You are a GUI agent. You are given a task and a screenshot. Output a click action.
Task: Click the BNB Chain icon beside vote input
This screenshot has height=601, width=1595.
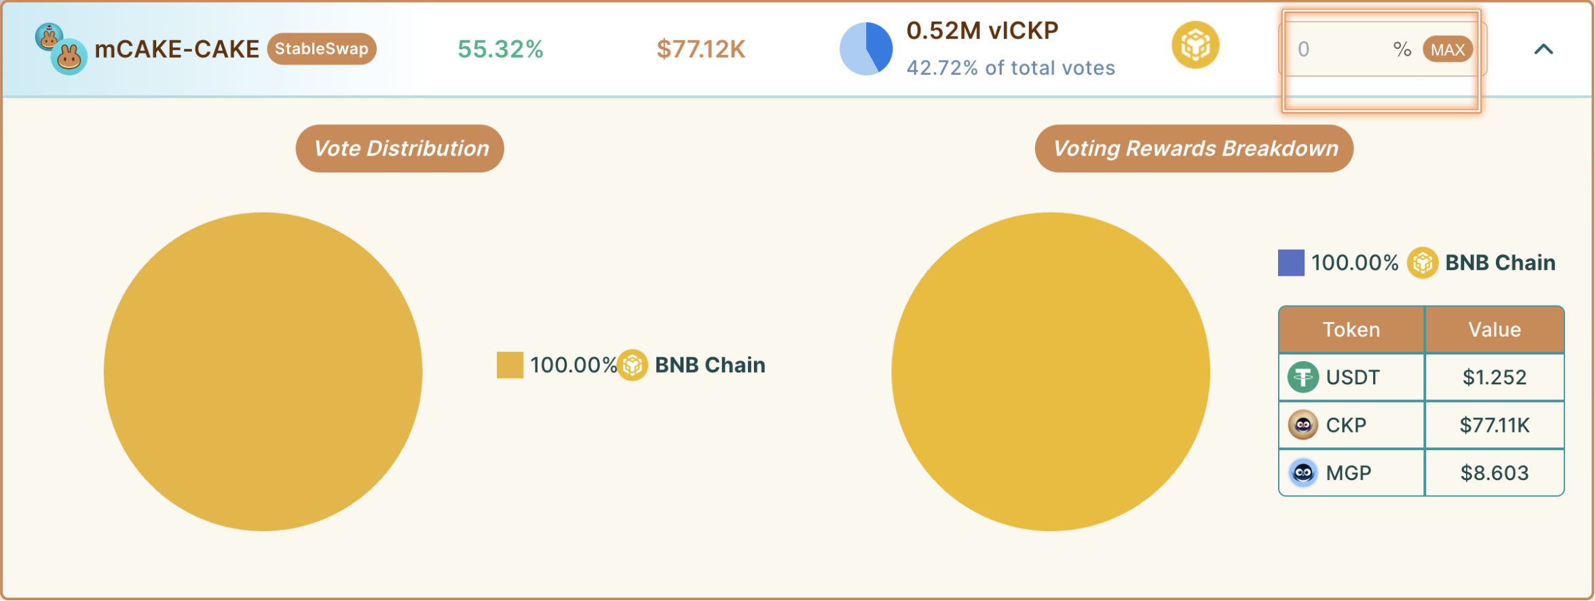(1195, 45)
